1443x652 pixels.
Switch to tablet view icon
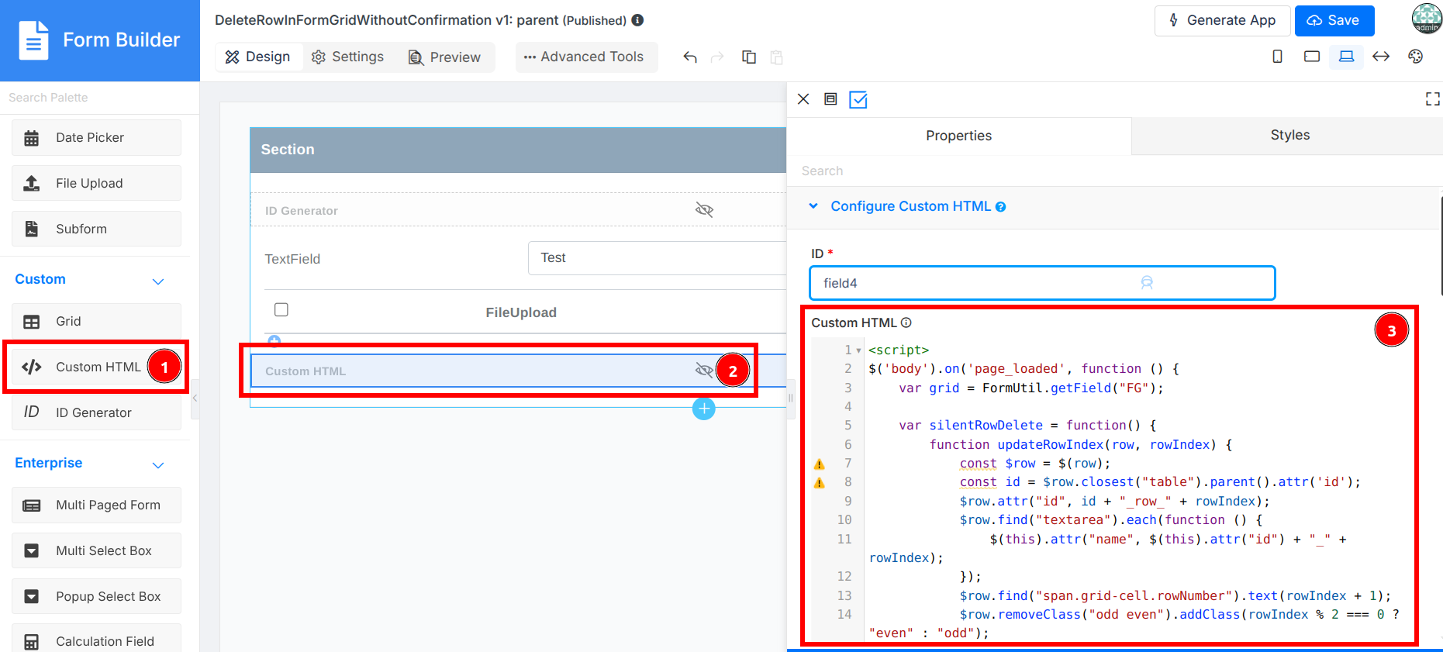pyautogui.click(x=1312, y=56)
